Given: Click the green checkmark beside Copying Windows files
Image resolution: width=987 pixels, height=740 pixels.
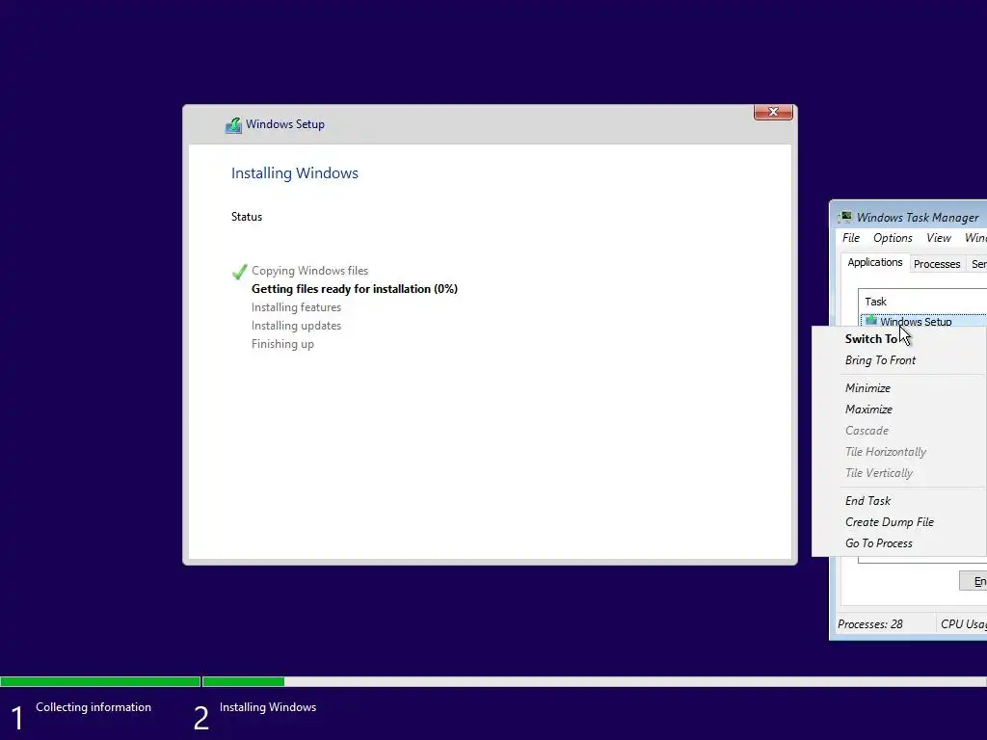Looking at the screenshot, I should pos(239,271).
